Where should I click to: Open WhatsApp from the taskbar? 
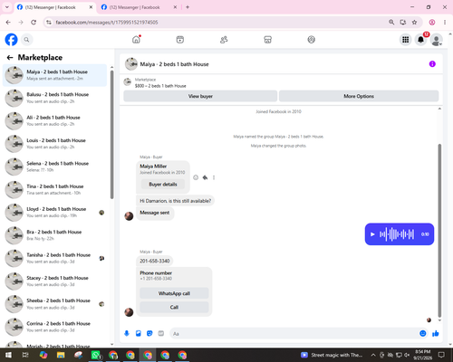pos(96,355)
